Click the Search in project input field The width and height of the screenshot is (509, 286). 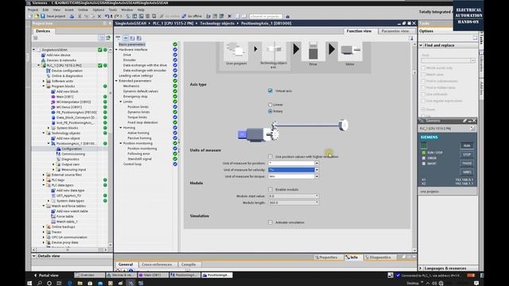pos(266,16)
